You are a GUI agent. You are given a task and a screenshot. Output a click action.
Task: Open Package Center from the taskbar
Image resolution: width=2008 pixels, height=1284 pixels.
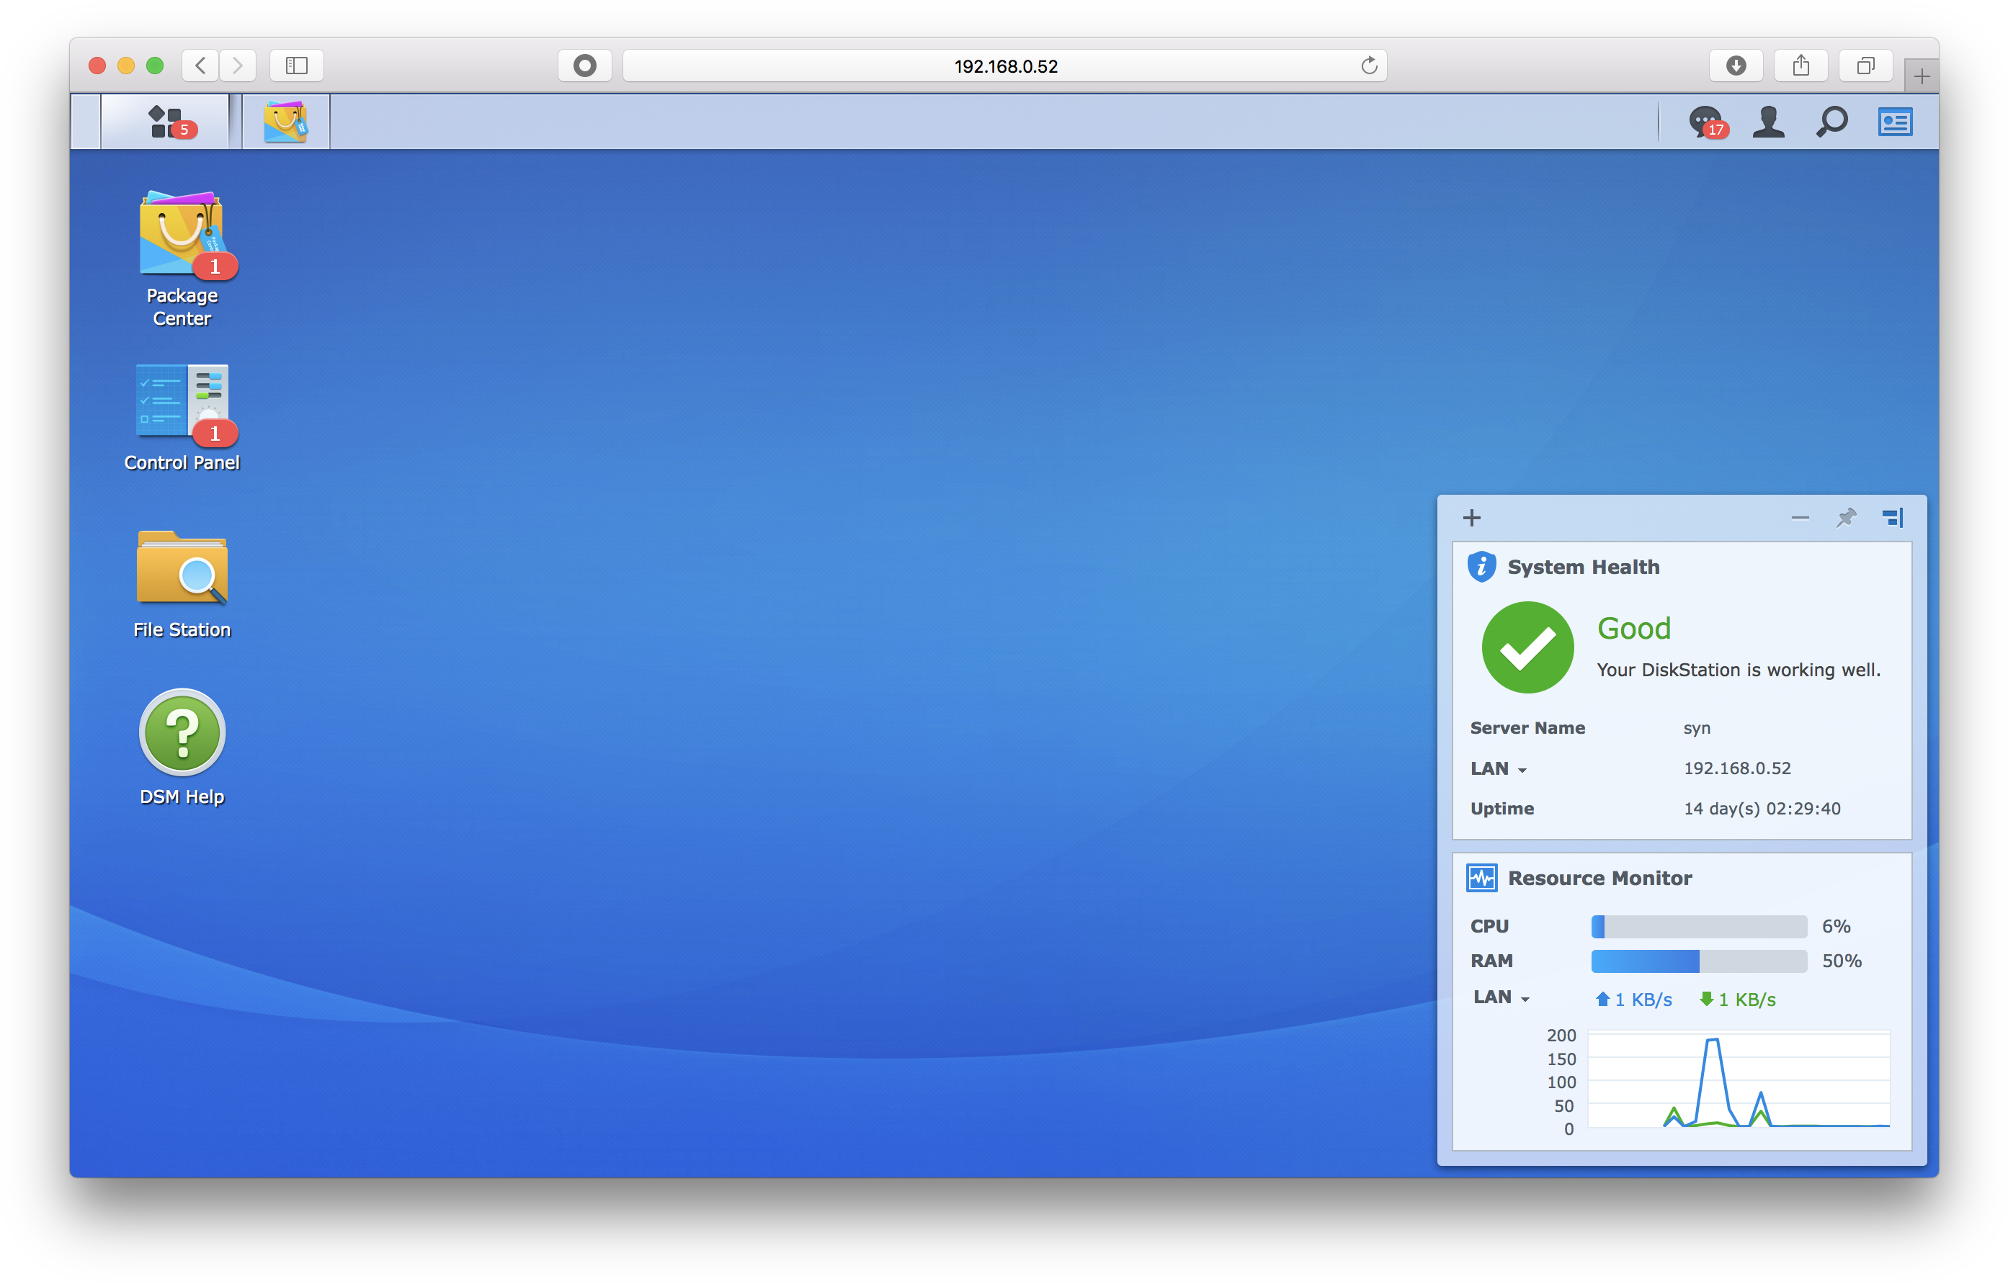tap(285, 121)
